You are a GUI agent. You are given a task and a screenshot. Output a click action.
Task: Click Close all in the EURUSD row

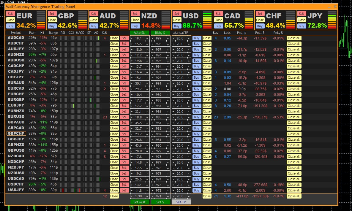tap(293, 117)
